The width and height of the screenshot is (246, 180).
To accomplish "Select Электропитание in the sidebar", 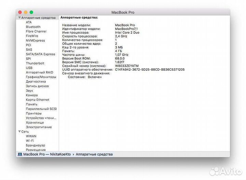I will click(x=39, y=127).
